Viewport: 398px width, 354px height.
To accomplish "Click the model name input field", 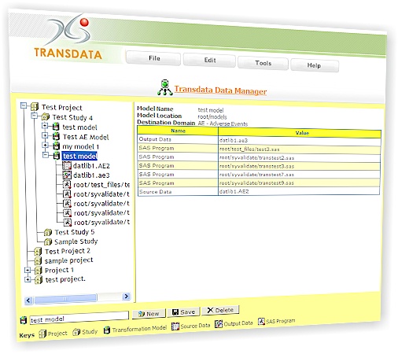I will [x=79, y=318].
